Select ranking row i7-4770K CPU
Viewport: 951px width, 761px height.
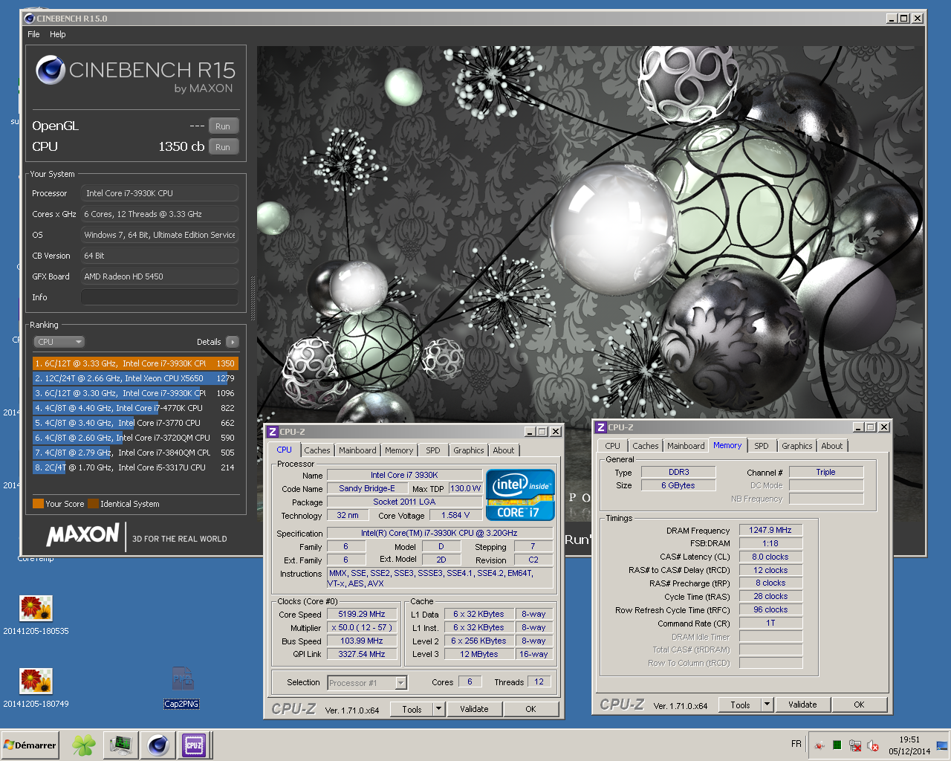[135, 408]
